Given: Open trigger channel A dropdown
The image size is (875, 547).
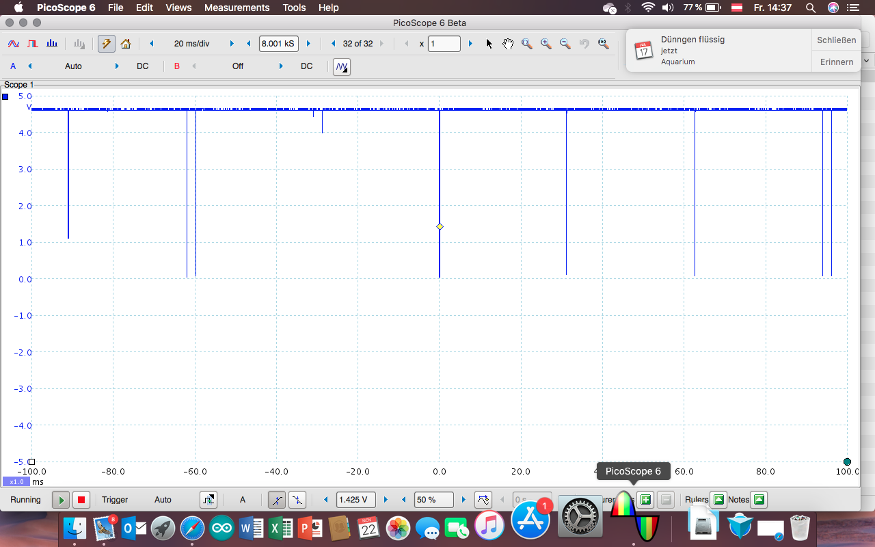Looking at the screenshot, I should (x=242, y=500).
